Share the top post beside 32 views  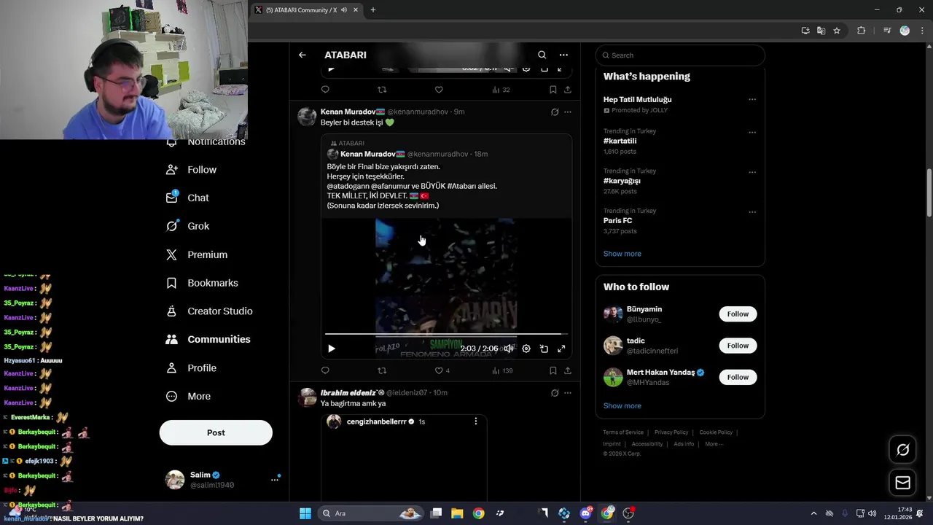click(568, 90)
